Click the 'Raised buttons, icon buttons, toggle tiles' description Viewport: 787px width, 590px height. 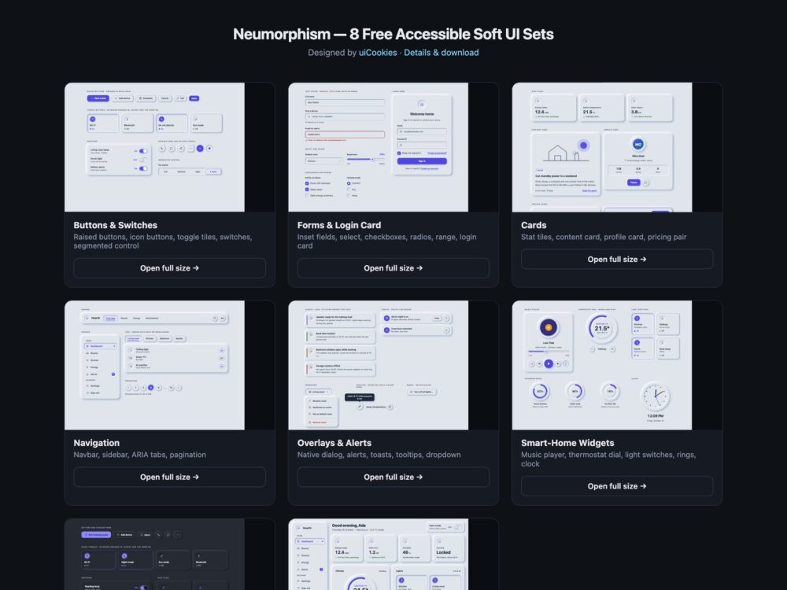click(163, 242)
